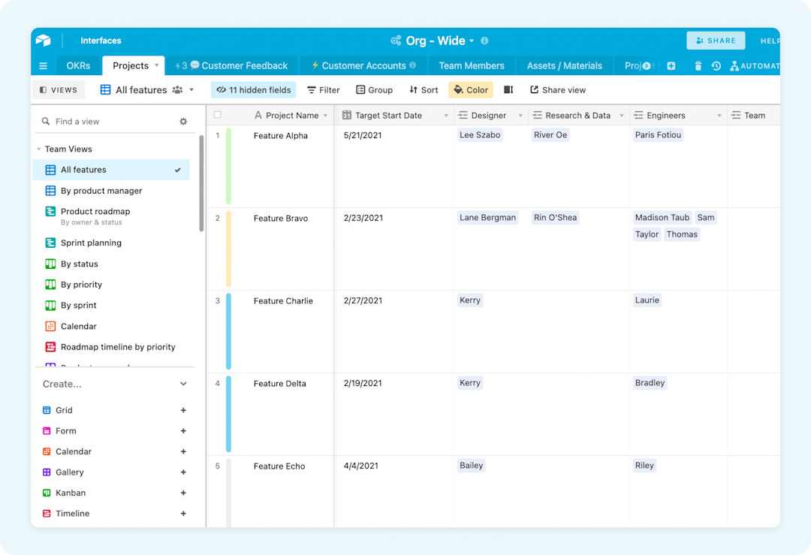Open the Customer Accounts tab
This screenshot has width=811, height=555.
click(363, 65)
